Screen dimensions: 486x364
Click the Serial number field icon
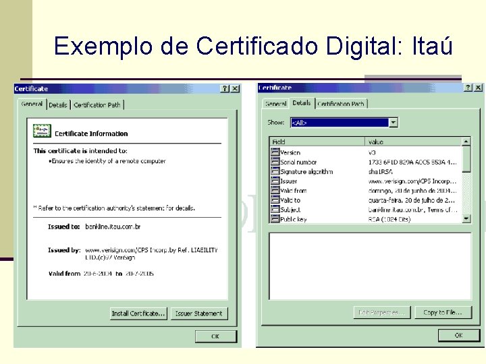(275, 162)
